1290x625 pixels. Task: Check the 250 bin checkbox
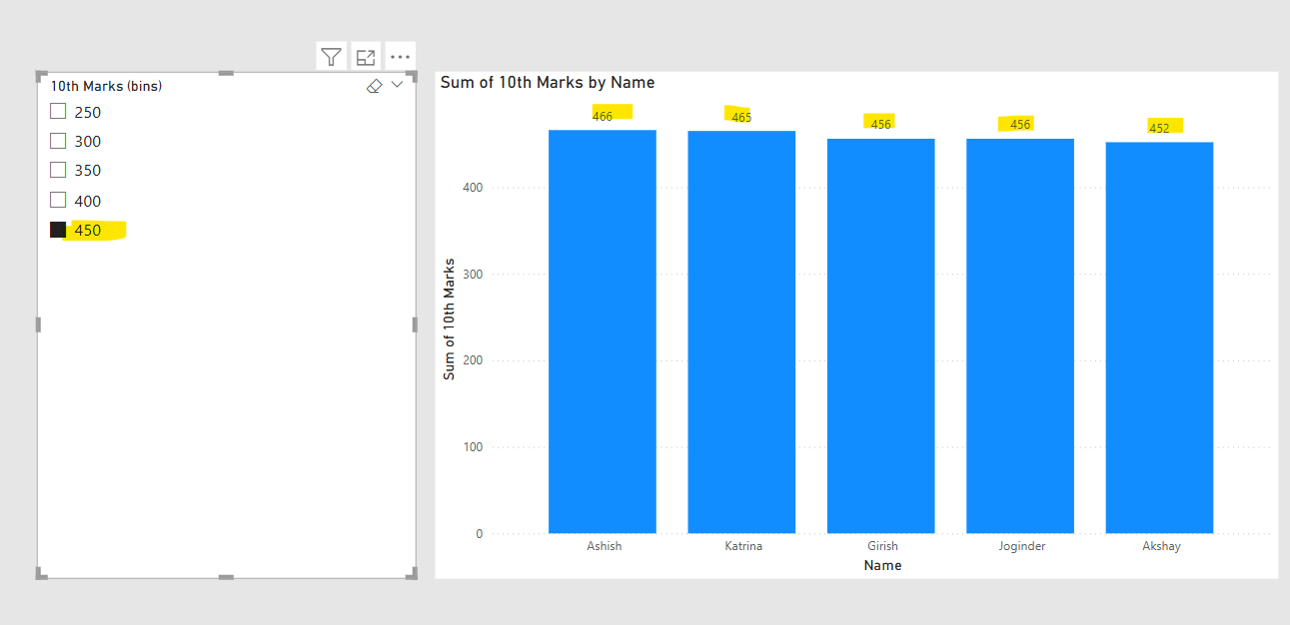58,112
